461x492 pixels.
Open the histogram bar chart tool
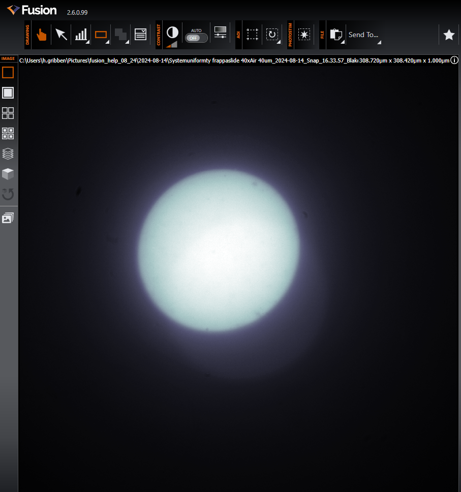point(81,35)
